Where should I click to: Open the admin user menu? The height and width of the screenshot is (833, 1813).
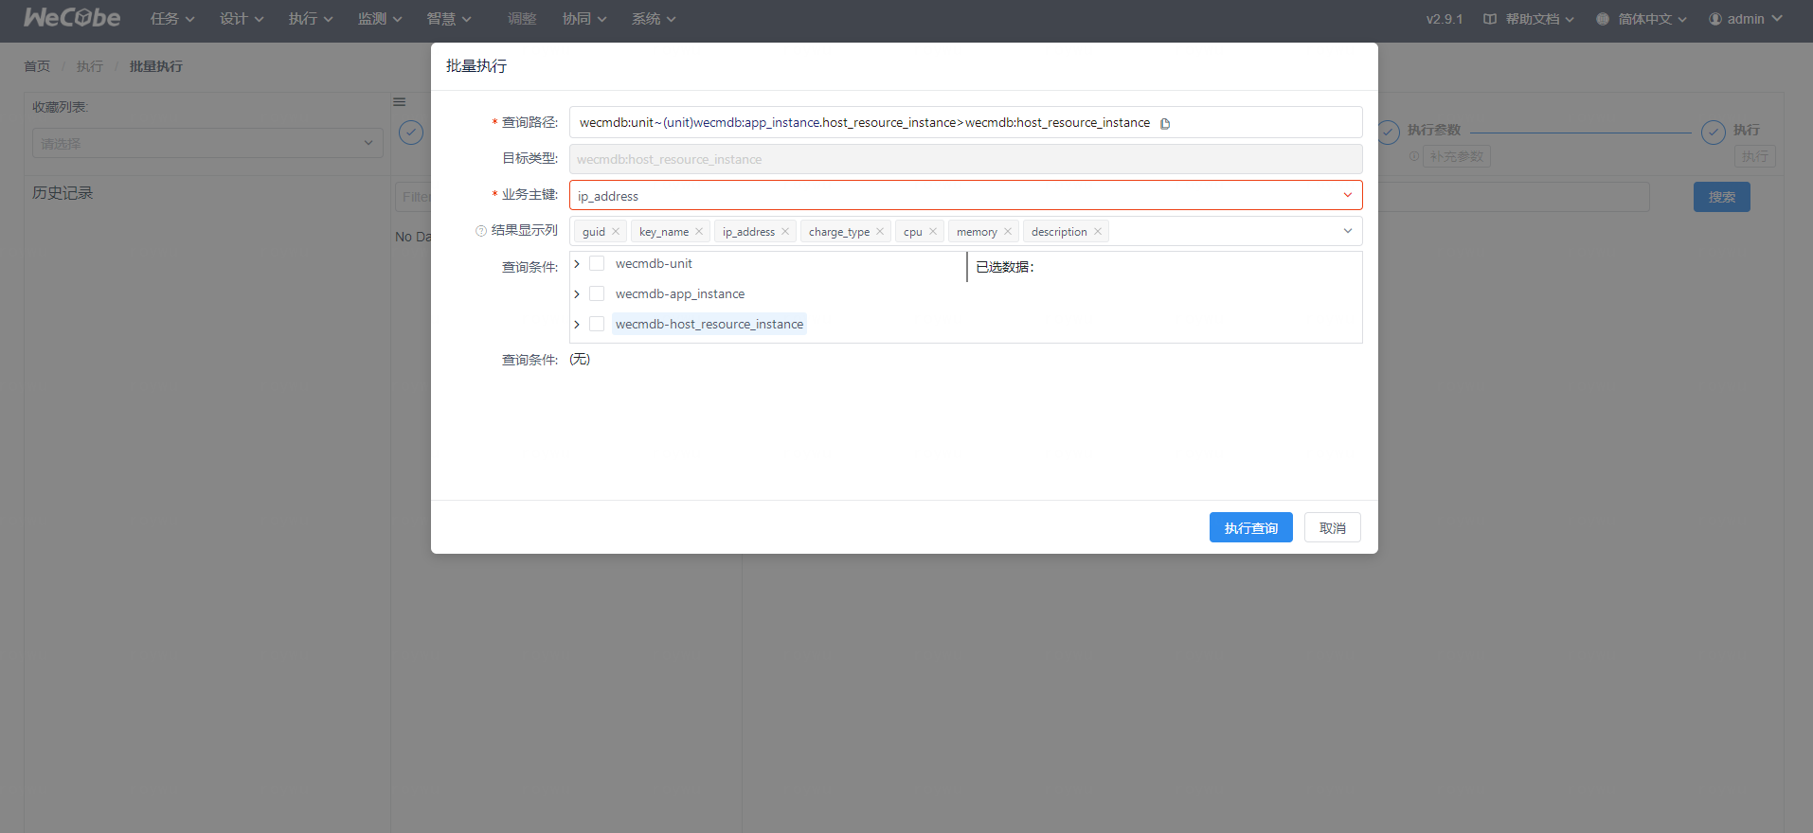point(1745,19)
